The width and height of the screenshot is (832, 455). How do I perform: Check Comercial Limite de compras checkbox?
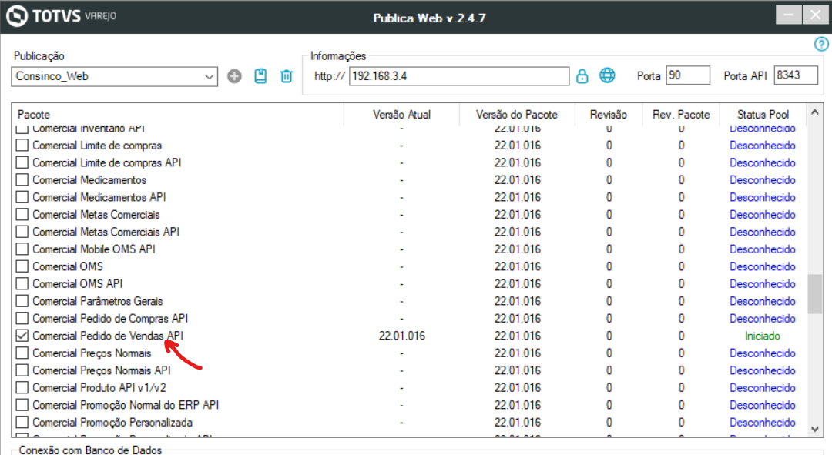click(22, 146)
